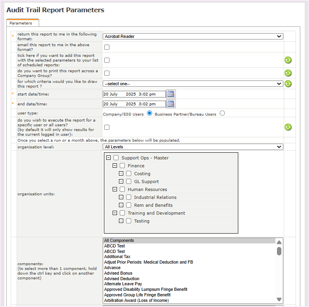Screen dimensions: 309x307
Task: Select Advised Bonus in components list
Action: coord(118,273)
